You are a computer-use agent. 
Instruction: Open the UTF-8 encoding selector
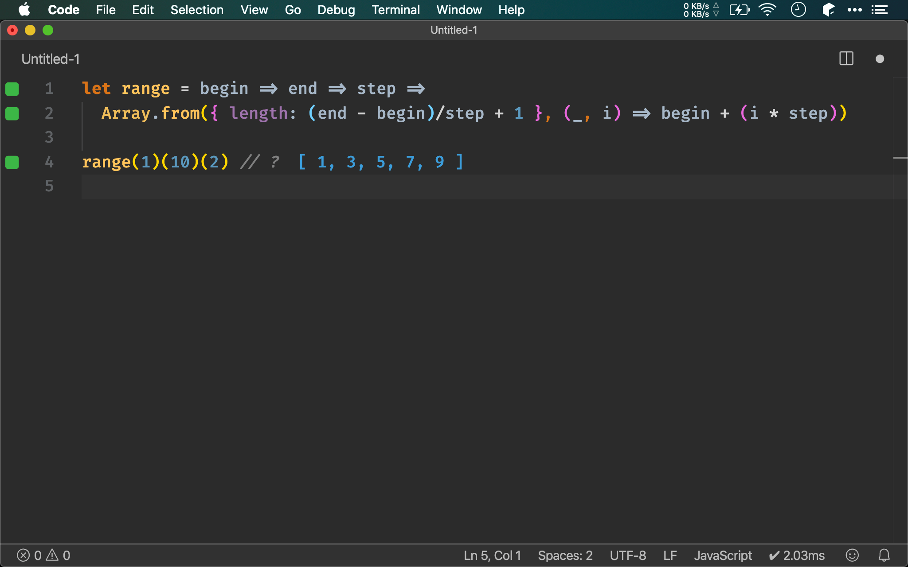(x=627, y=555)
